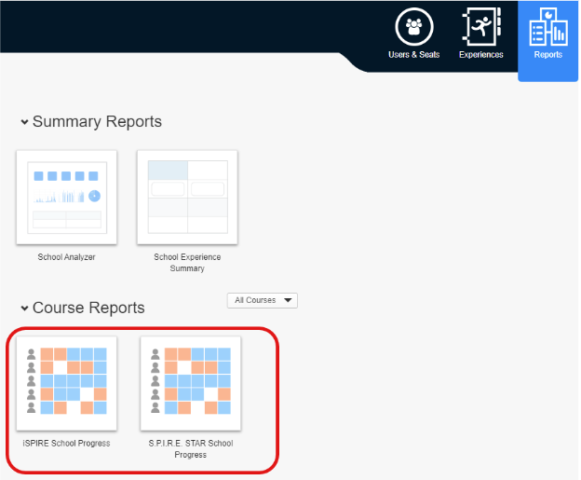The width and height of the screenshot is (581, 480).
Task: Click the 'Users & Seats' text label
Action: pyautogui.click(x=413, y=55)
